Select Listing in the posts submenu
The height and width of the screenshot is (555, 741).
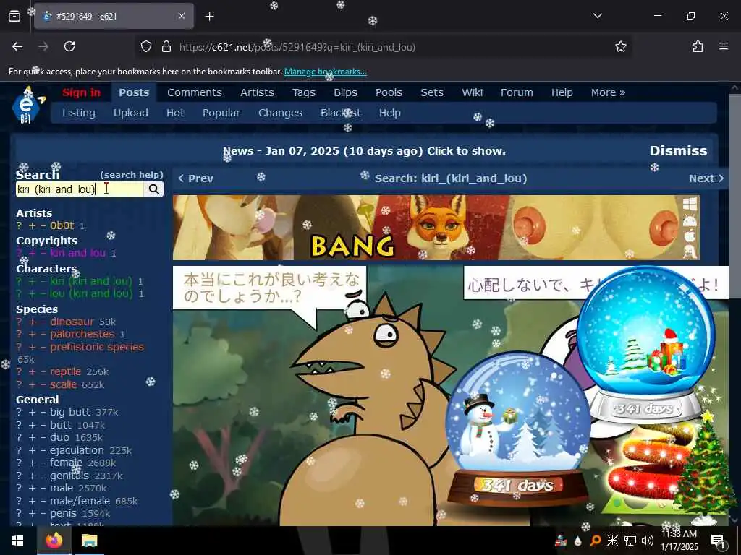click(78, 113)
